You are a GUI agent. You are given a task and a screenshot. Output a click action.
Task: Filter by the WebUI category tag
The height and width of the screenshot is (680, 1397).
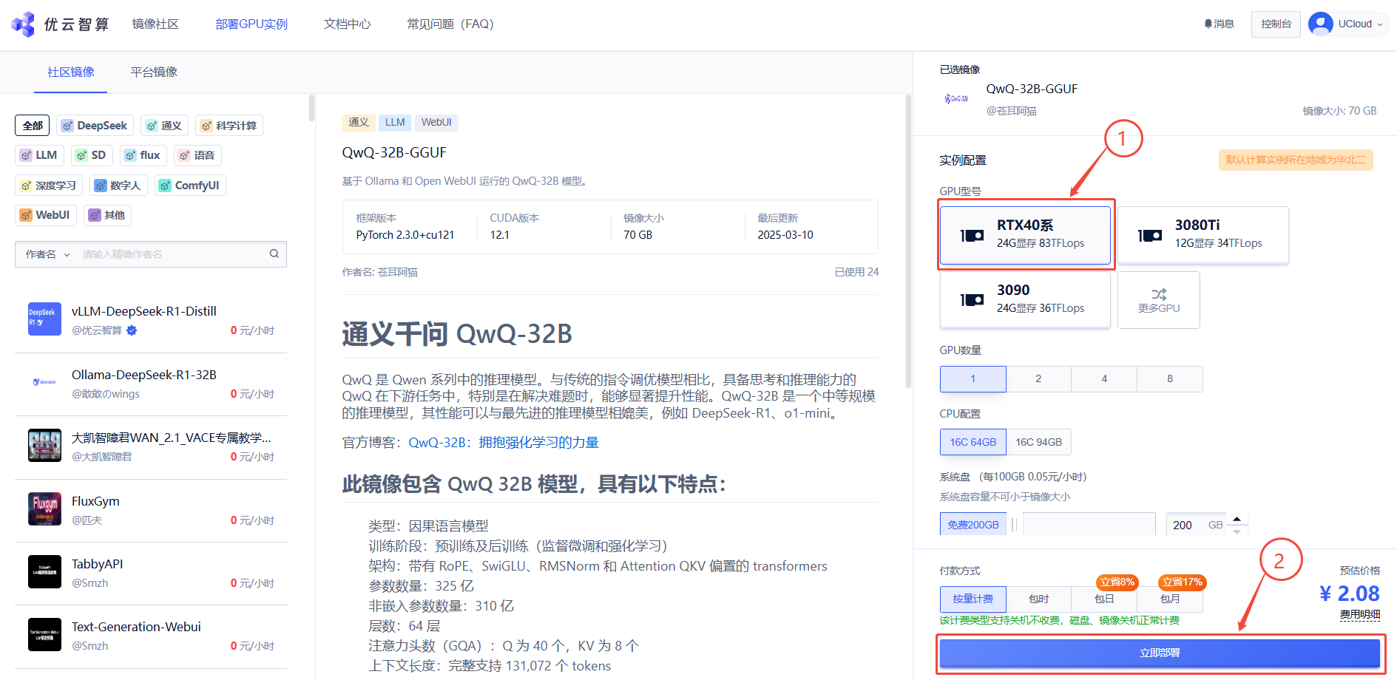point(46,215)
